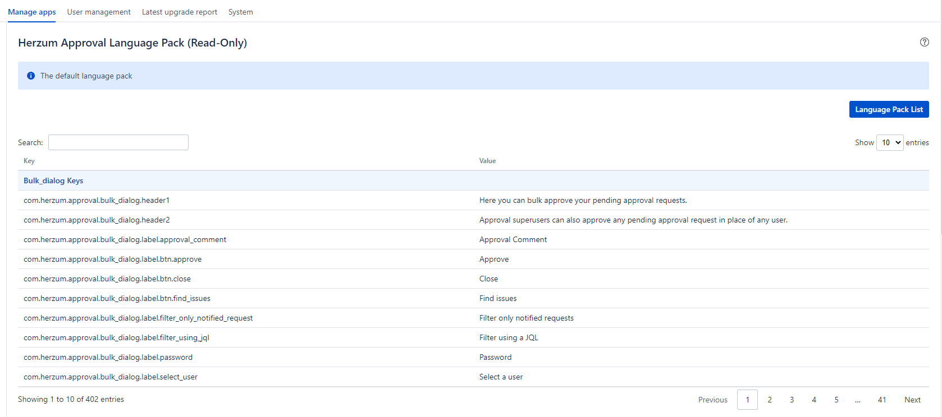Go to page 4 of entries
Viewport: 942px width, 417px height.
814,400
